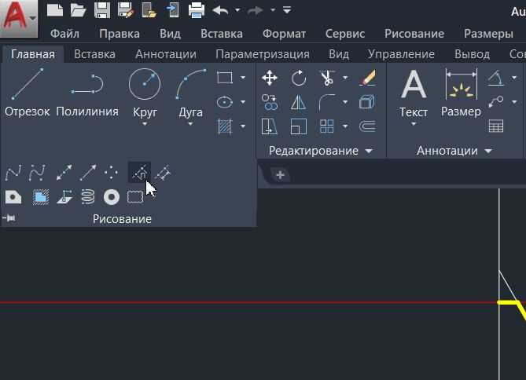The height and width of the screenshot is (380, 526).
Task: Open the AutoCAD application menu button
Action: coord(18,17)
